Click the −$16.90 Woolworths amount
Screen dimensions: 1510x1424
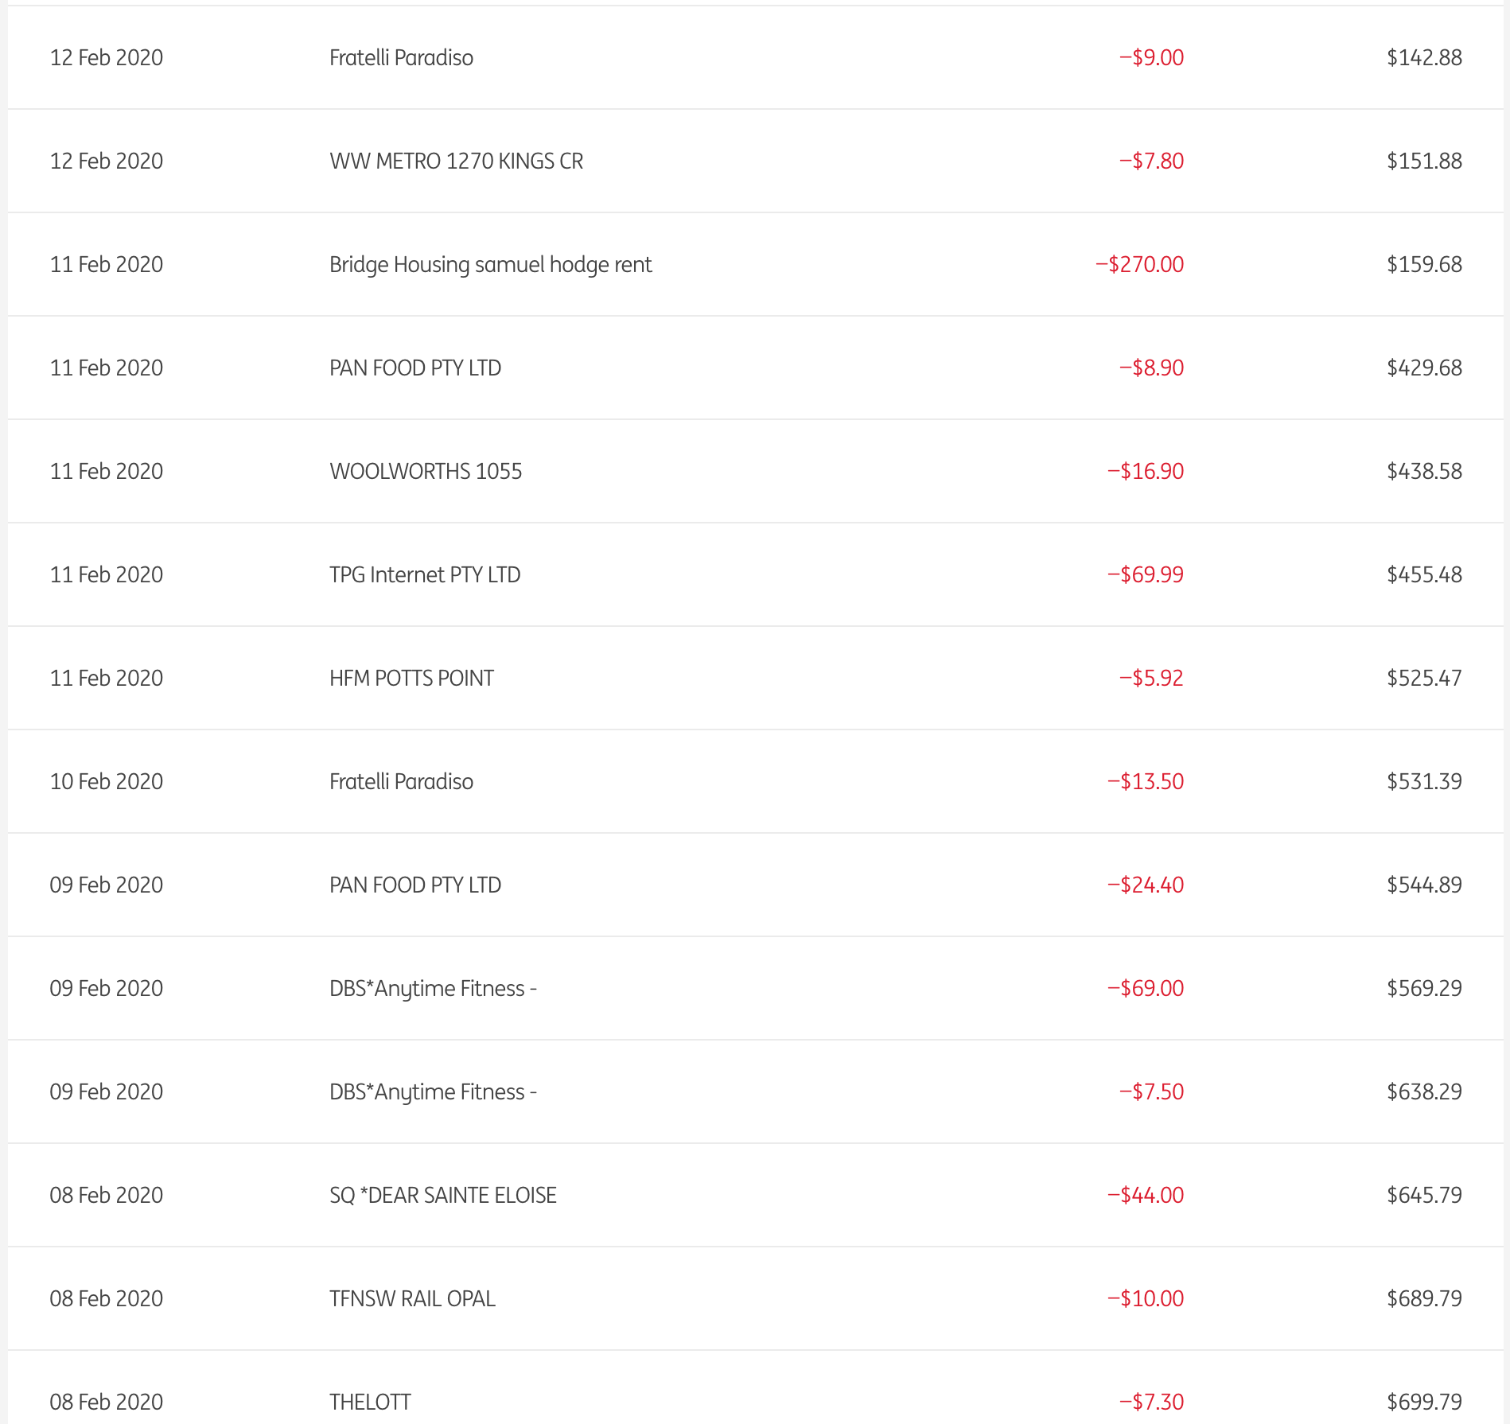(x=1145, y=471)
